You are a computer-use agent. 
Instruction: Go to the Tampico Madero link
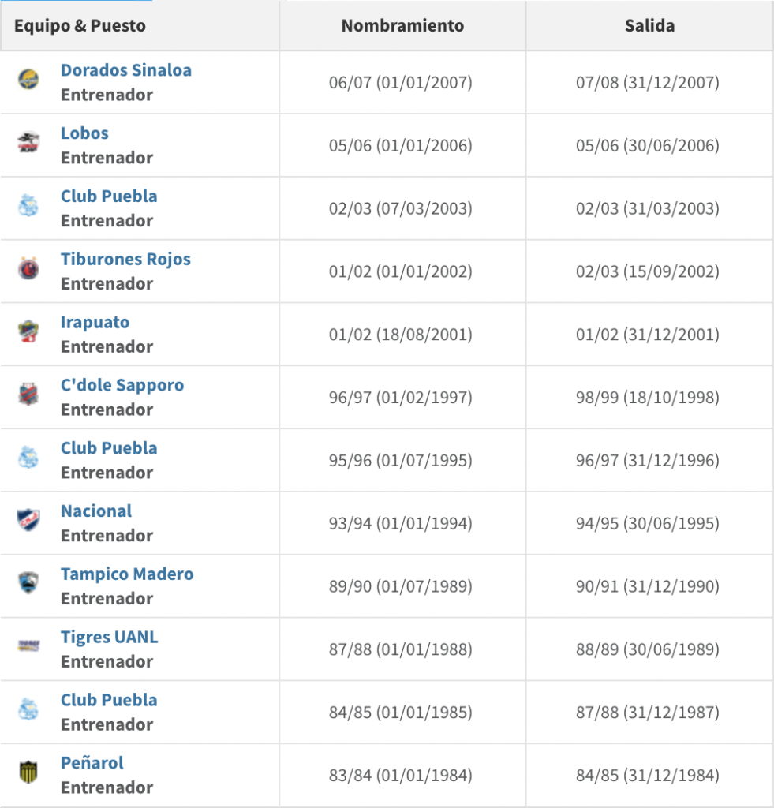pos(127,574)
